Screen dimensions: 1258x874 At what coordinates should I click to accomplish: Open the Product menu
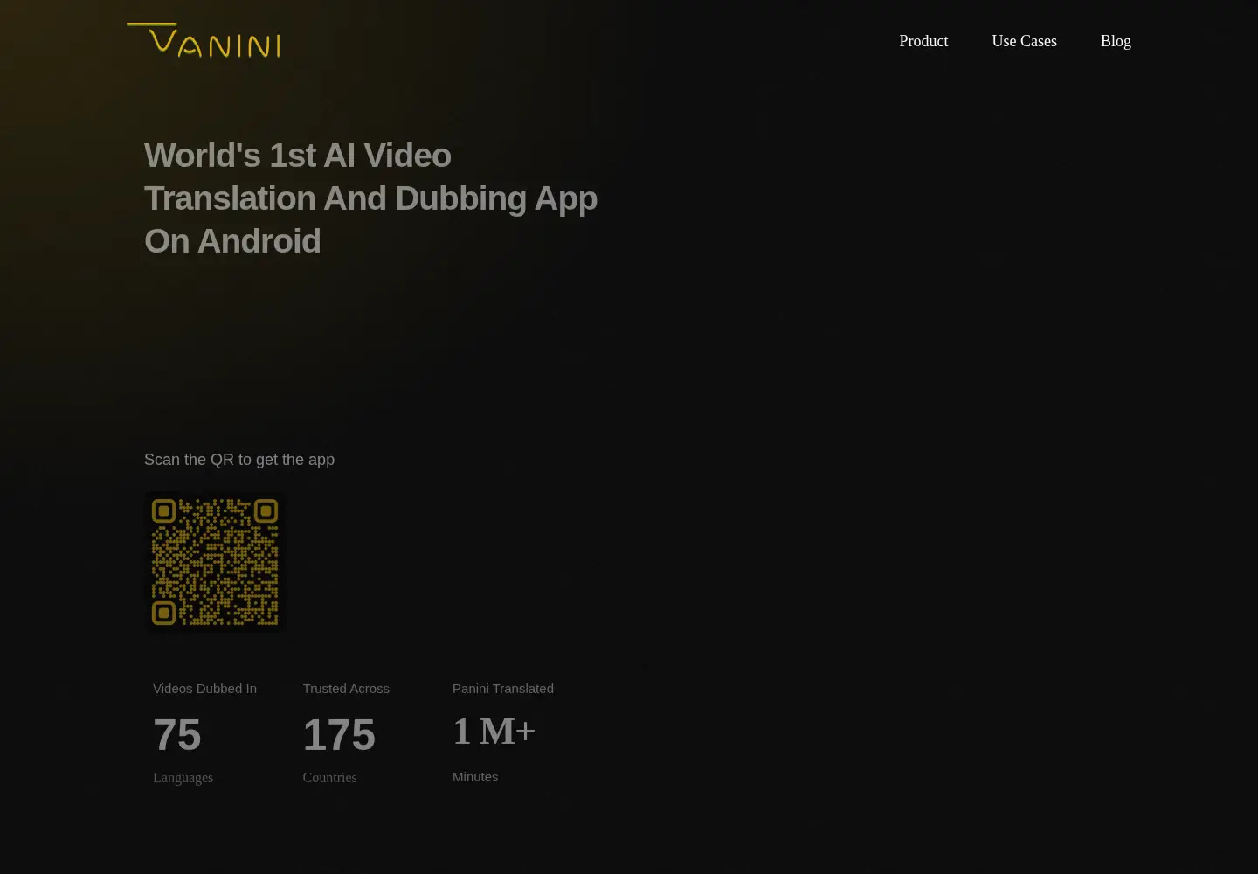(923, 41)
